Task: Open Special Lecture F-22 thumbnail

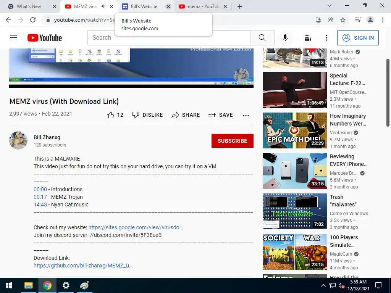Action: pyautogui.click(x=294, y=90)
